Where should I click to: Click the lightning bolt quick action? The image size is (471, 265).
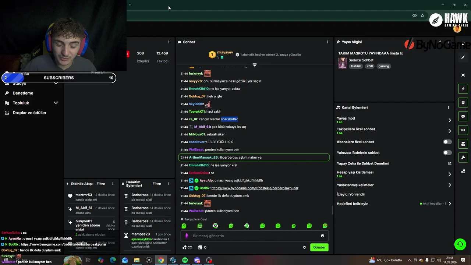[463, 89]
